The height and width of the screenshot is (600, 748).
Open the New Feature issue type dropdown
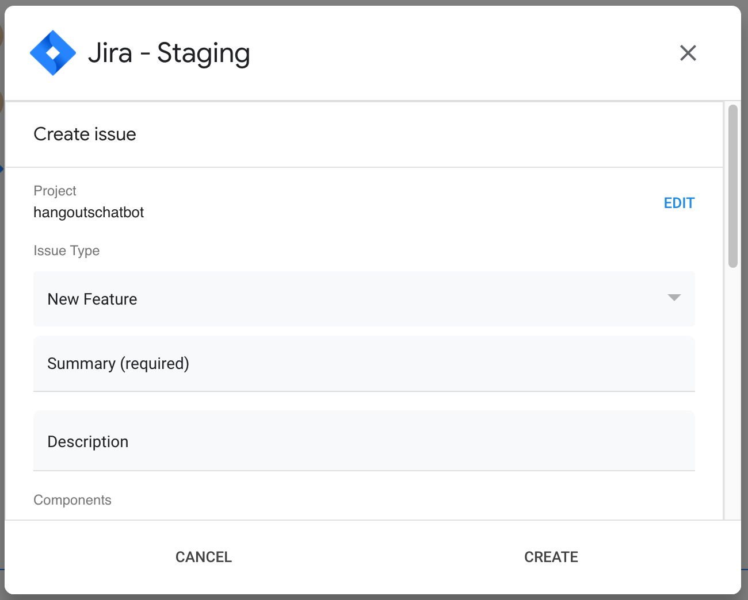click(x=364, y=299)
